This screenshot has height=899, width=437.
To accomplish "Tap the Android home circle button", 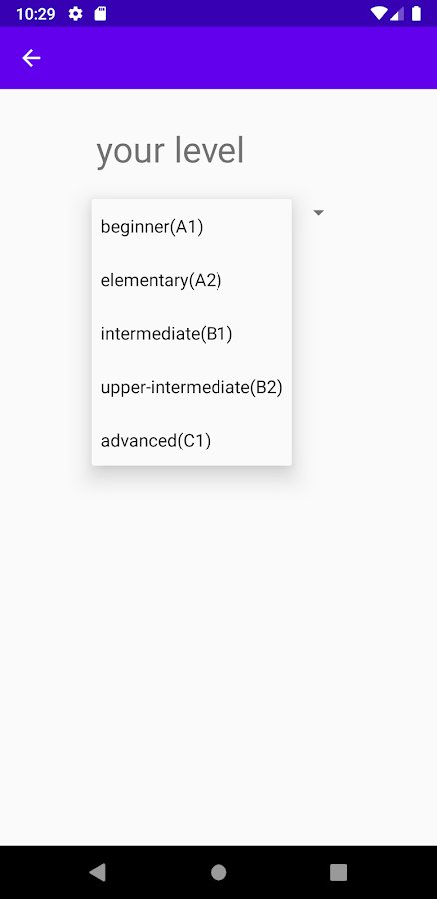I will pyautogui.click(x=218, y=872).
